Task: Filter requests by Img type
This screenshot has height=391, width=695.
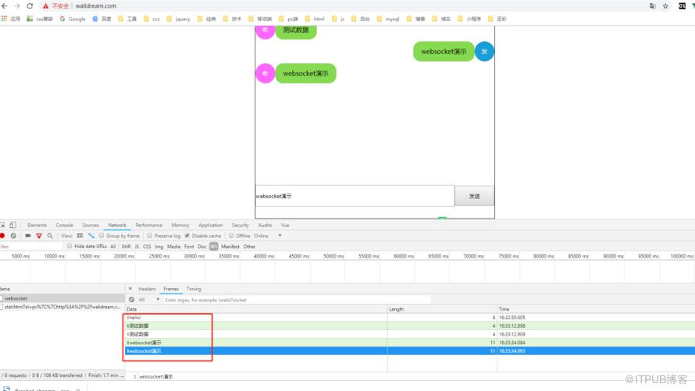Action: tap(159, 246)
